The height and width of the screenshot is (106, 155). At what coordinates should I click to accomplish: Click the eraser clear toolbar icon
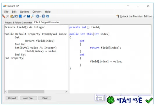[24, 16]
